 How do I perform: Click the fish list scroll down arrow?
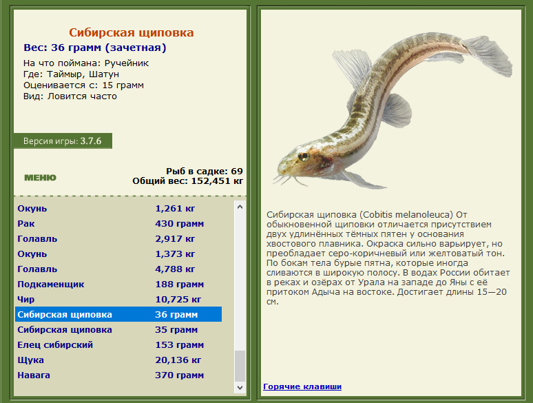[x=240, y=387]
